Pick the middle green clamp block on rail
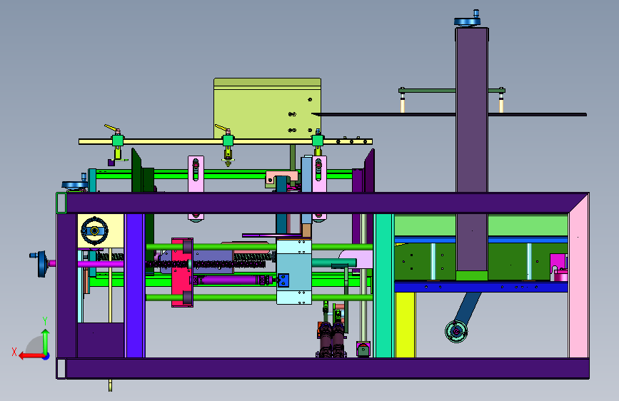The height and width of the screenshot is (401, 619). pyautogui.click(x=228, y=141)
